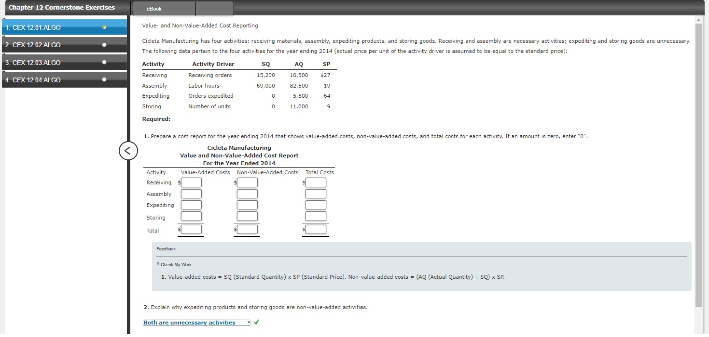Open exercise 2. CEX.12.02.ALGO
The image size is (709, 337).
point(64,45)
